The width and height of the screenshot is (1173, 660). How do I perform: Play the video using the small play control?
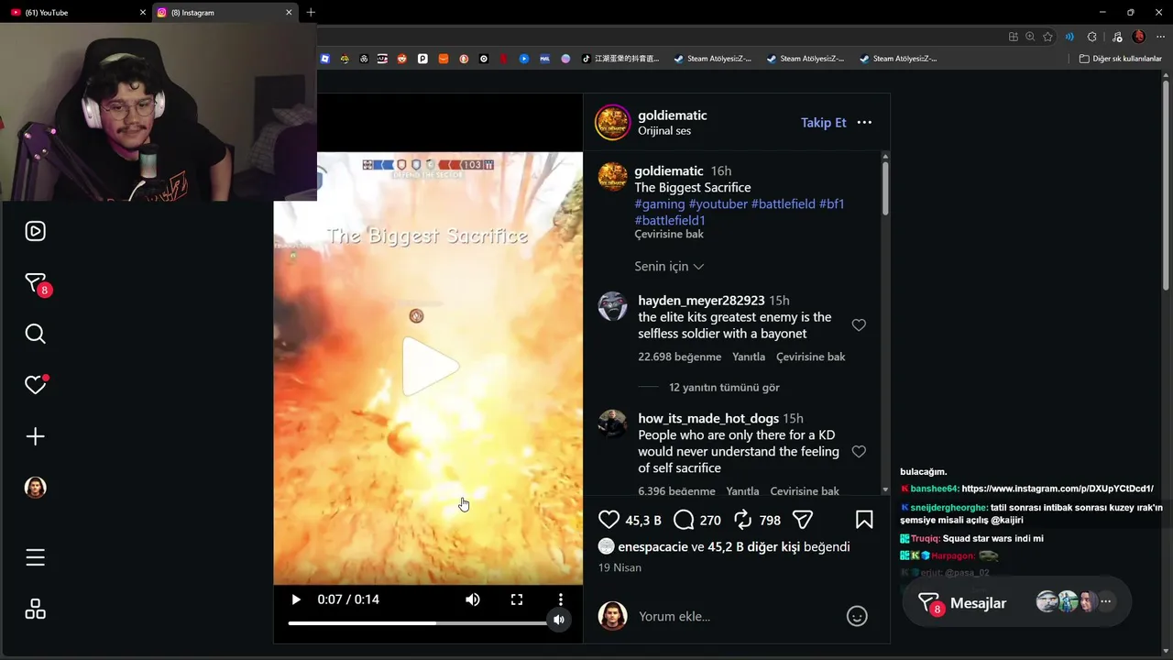(x=296, y=599)
